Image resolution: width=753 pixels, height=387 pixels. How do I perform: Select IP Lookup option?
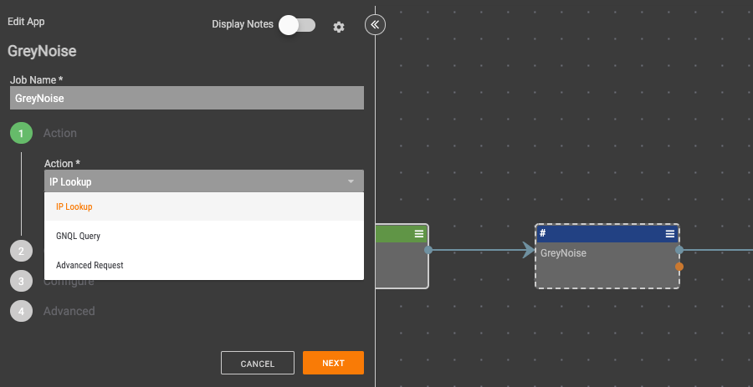[x=204, y=206]
